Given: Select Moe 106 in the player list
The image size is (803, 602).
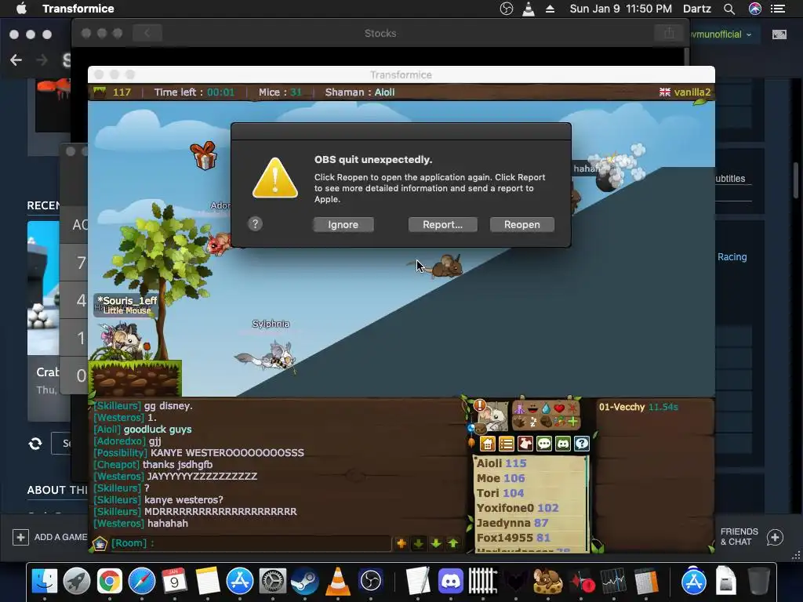Looking at the screenshot, I should click(x=500, y=478).
